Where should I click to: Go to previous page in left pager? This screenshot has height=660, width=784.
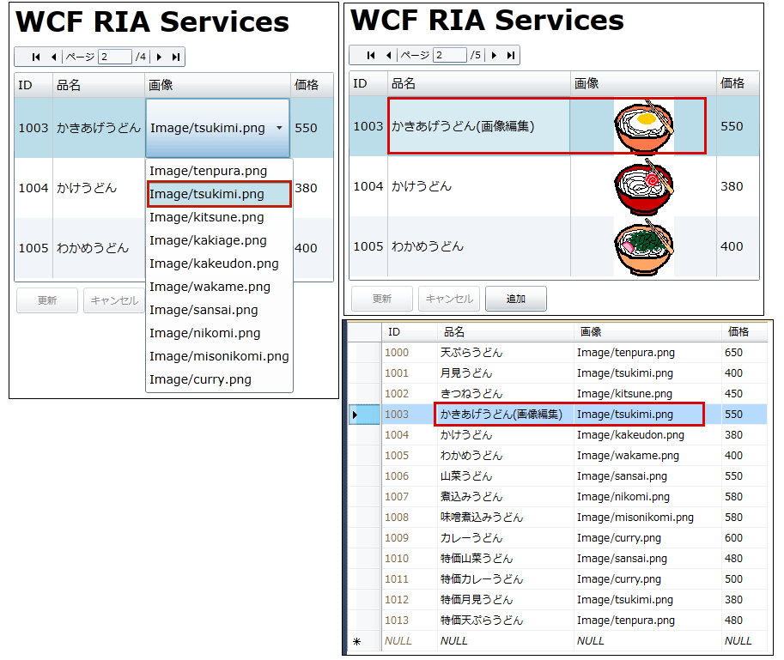(53, 57)
